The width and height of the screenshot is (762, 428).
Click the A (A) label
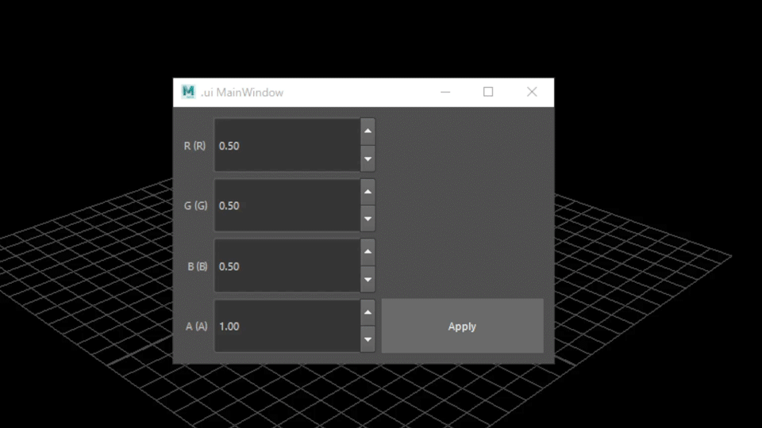tap(196, 327)
